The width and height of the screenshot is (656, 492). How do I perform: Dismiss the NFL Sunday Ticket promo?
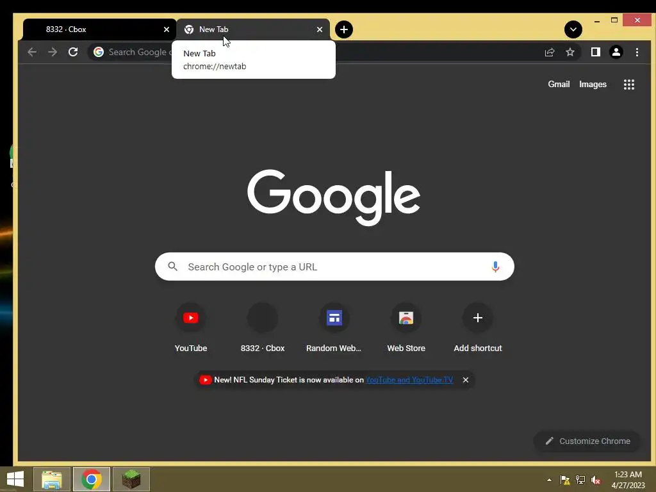pyautogui.click(x=466, y=380)
